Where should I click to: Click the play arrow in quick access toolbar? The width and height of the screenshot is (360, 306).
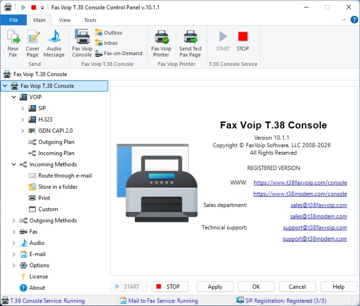tap(24, 8)
